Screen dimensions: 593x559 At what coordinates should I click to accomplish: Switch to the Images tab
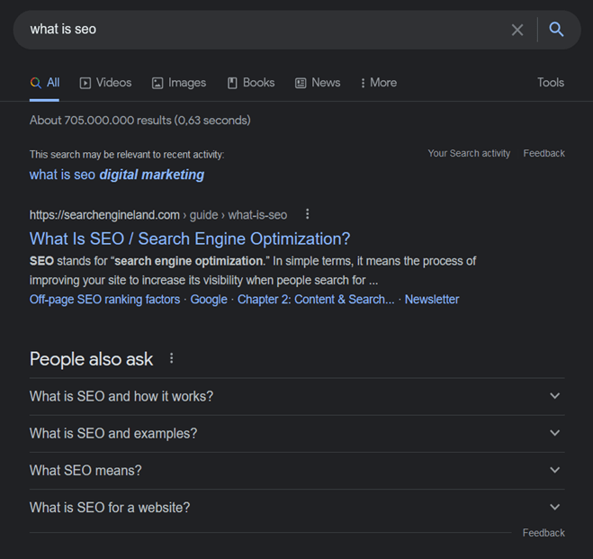pyautogui.click(x=179, y=83)
